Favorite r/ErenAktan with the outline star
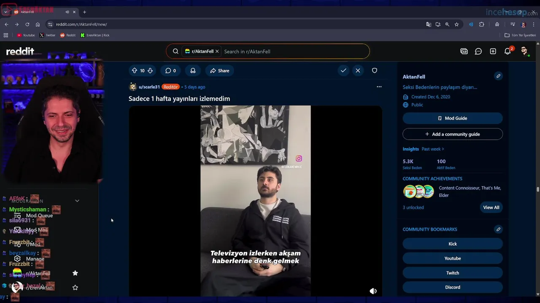Screen dimensions: 540x303 tap(75, 288)
